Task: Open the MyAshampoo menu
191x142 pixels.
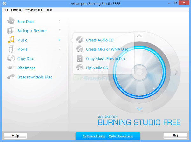Action: coord(33,10)
